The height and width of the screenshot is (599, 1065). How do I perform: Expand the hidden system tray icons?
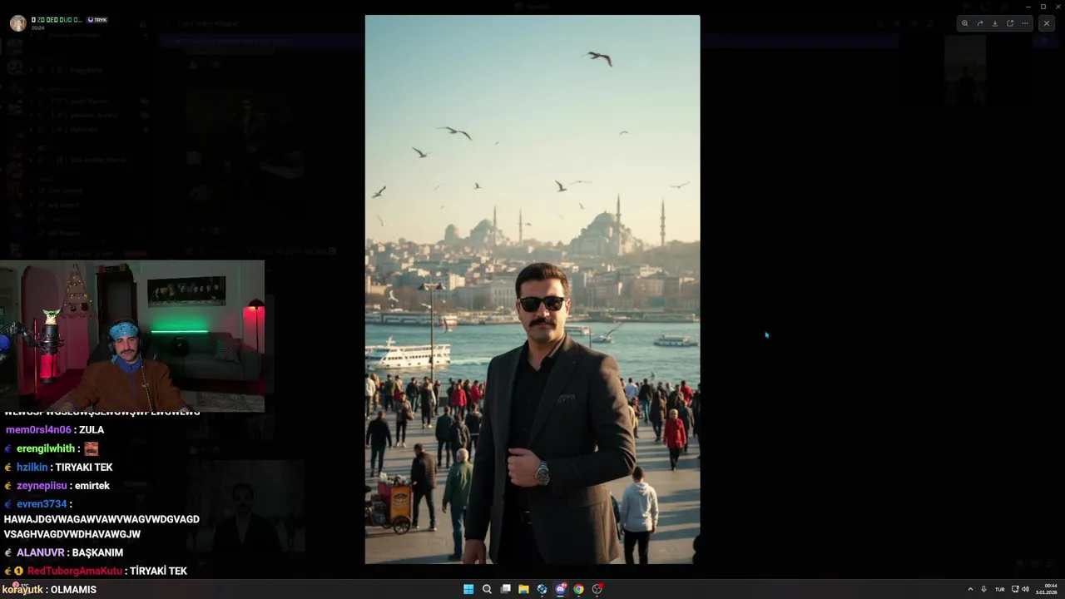[970, 589]
